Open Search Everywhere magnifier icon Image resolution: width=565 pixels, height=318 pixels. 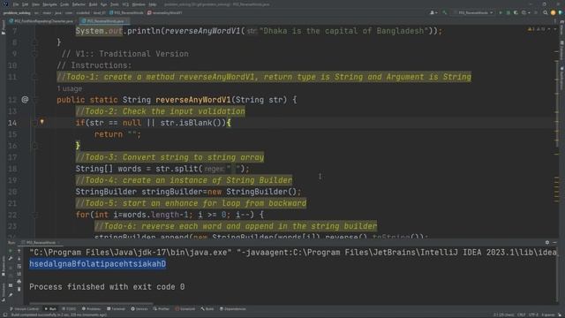pos(546,12)
